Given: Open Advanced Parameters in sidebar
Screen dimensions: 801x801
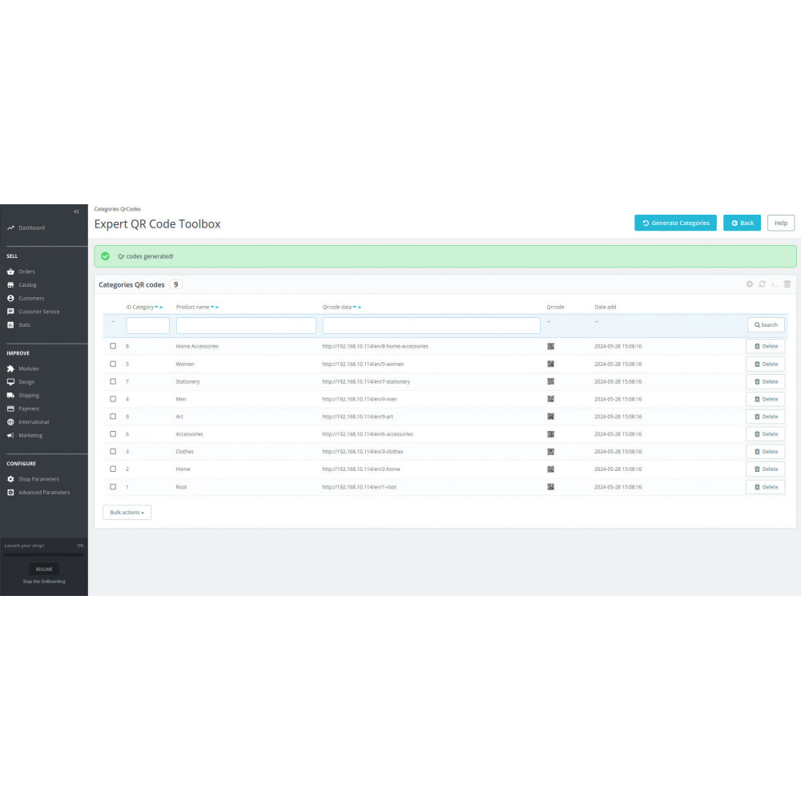Looking at the screenshot, I should [44, 493].
